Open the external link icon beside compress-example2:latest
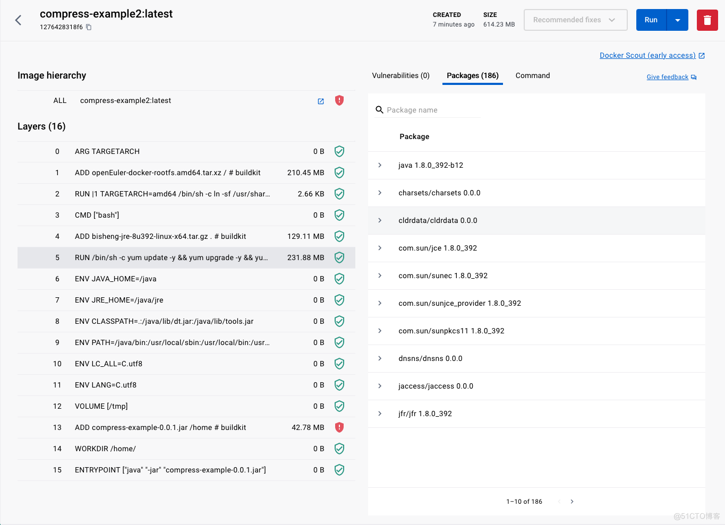Viewport: 725px width, 525px height. pyautogui.click(x=321, y=101)
